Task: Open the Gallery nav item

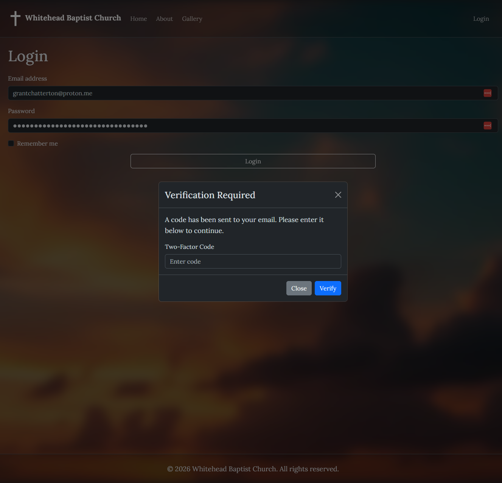Action: 192,19
